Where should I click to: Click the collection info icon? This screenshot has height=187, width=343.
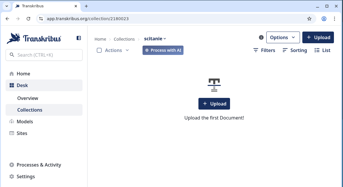[261, 37]
